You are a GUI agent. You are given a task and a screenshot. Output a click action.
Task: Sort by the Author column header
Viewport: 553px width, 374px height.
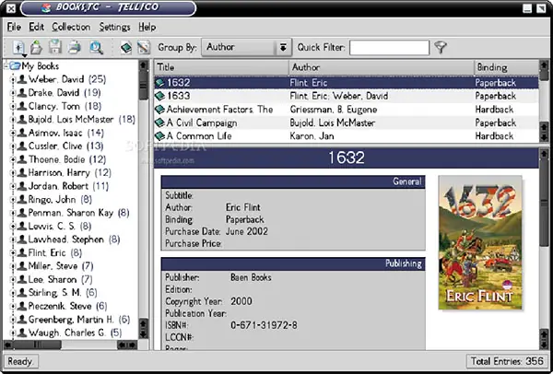[382, 67]
